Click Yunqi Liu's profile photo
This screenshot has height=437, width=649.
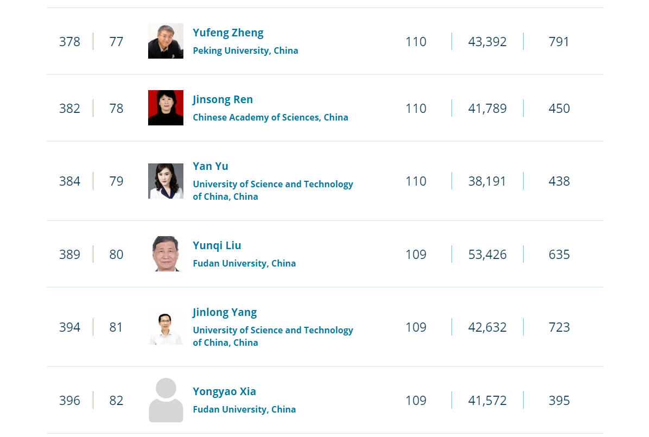pos(166,254)
